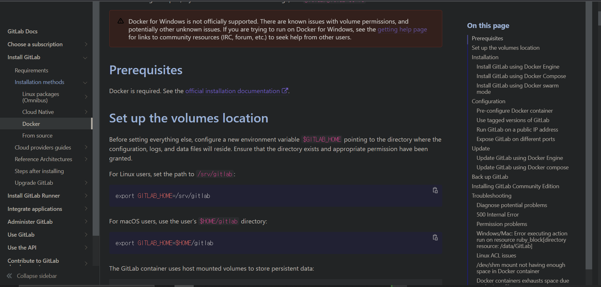Viewport: 601px width, 287px height.
Task: Open the From source page
Action: [37, 136]
